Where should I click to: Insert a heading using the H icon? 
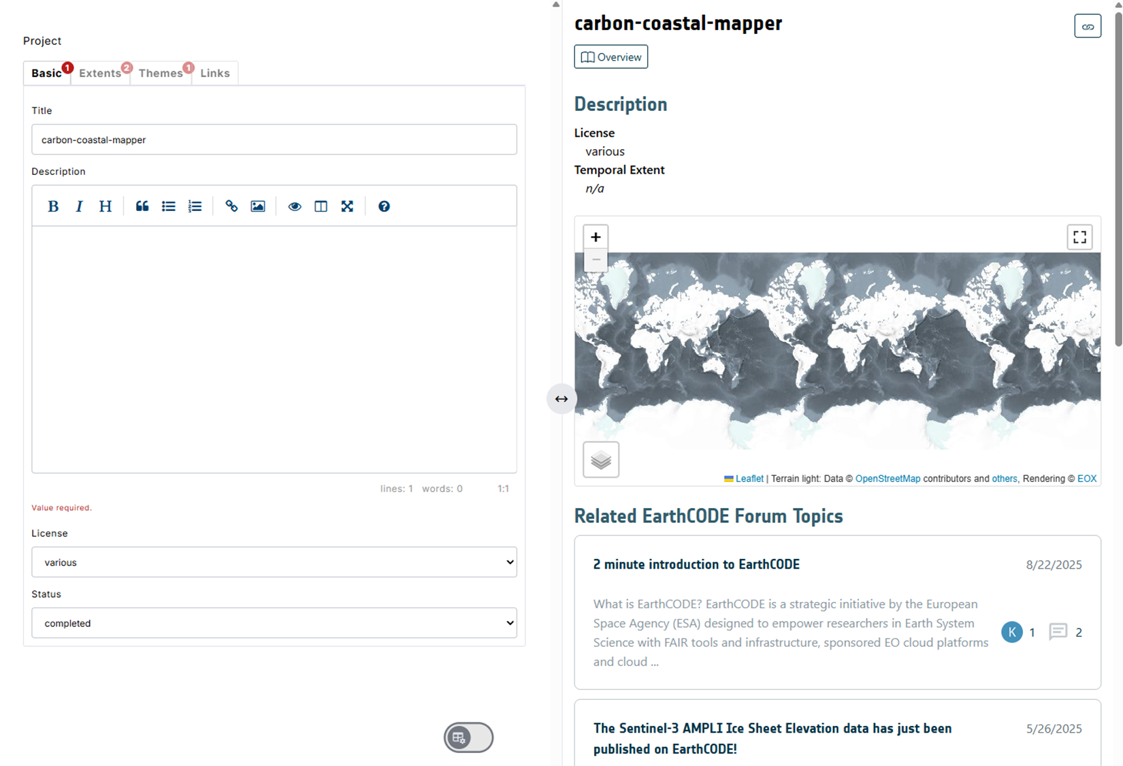(105, 206)
